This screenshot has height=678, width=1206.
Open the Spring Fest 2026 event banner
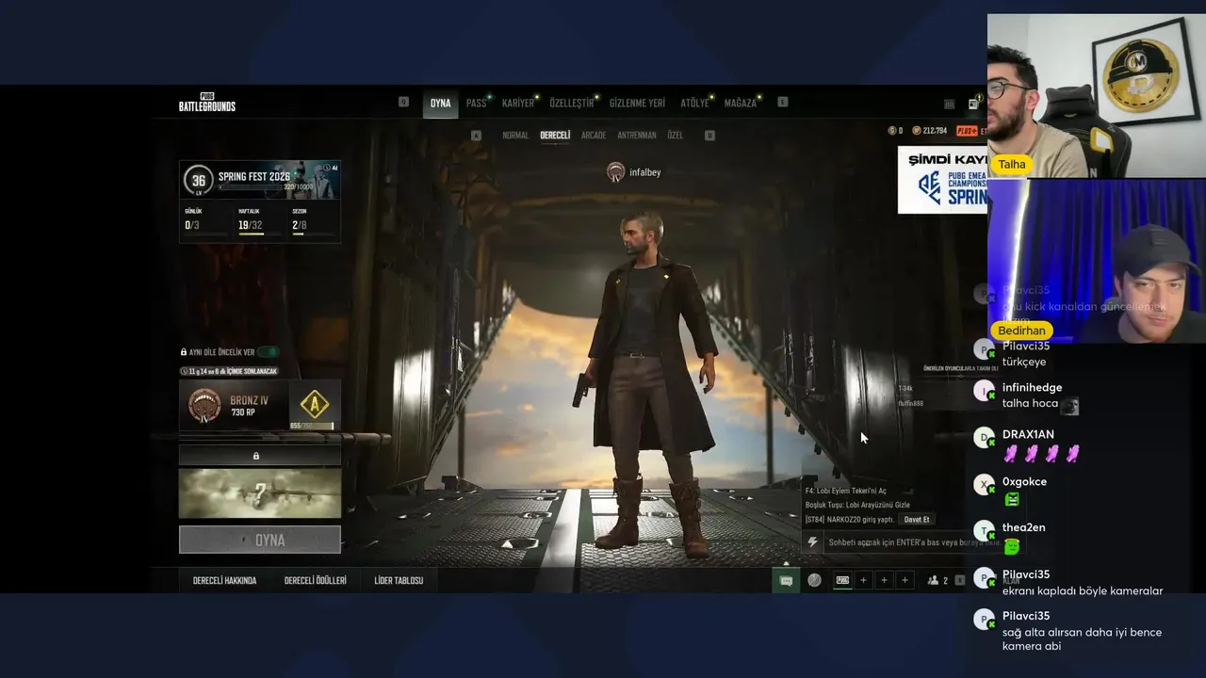coord(260,179)
